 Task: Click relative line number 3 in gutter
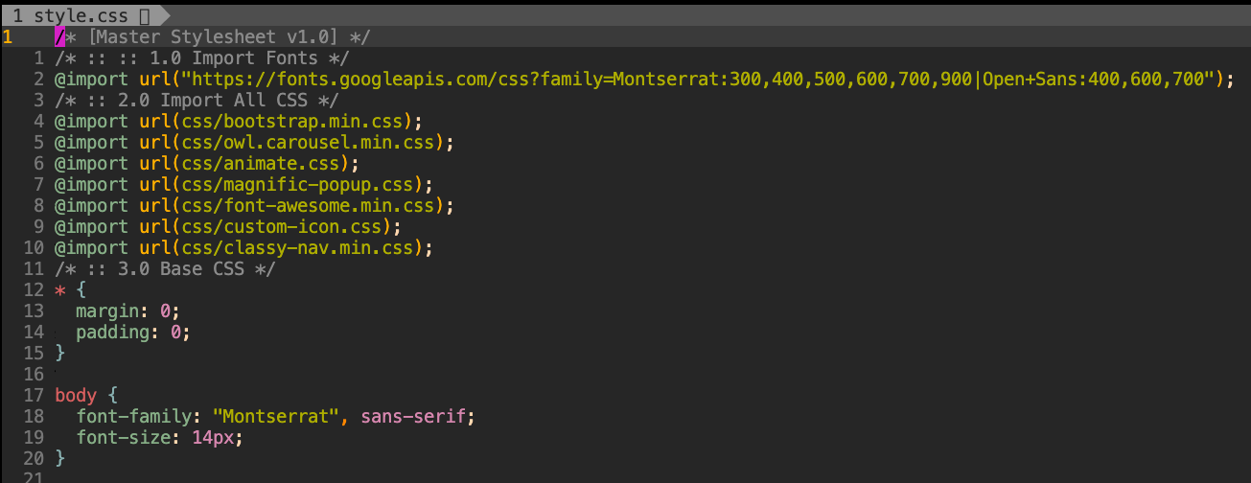(x=38, y=100)
